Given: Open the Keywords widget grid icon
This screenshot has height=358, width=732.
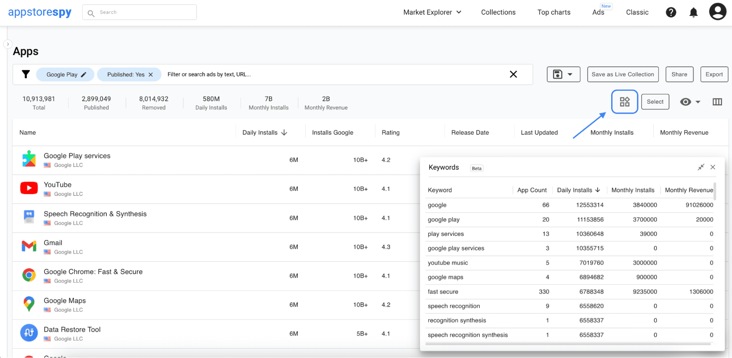Looking at the screenshot, I should click(x=624, y=102).
